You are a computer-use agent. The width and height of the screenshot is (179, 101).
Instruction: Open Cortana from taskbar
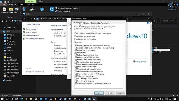pyautogui.click(x=12, y=99)
